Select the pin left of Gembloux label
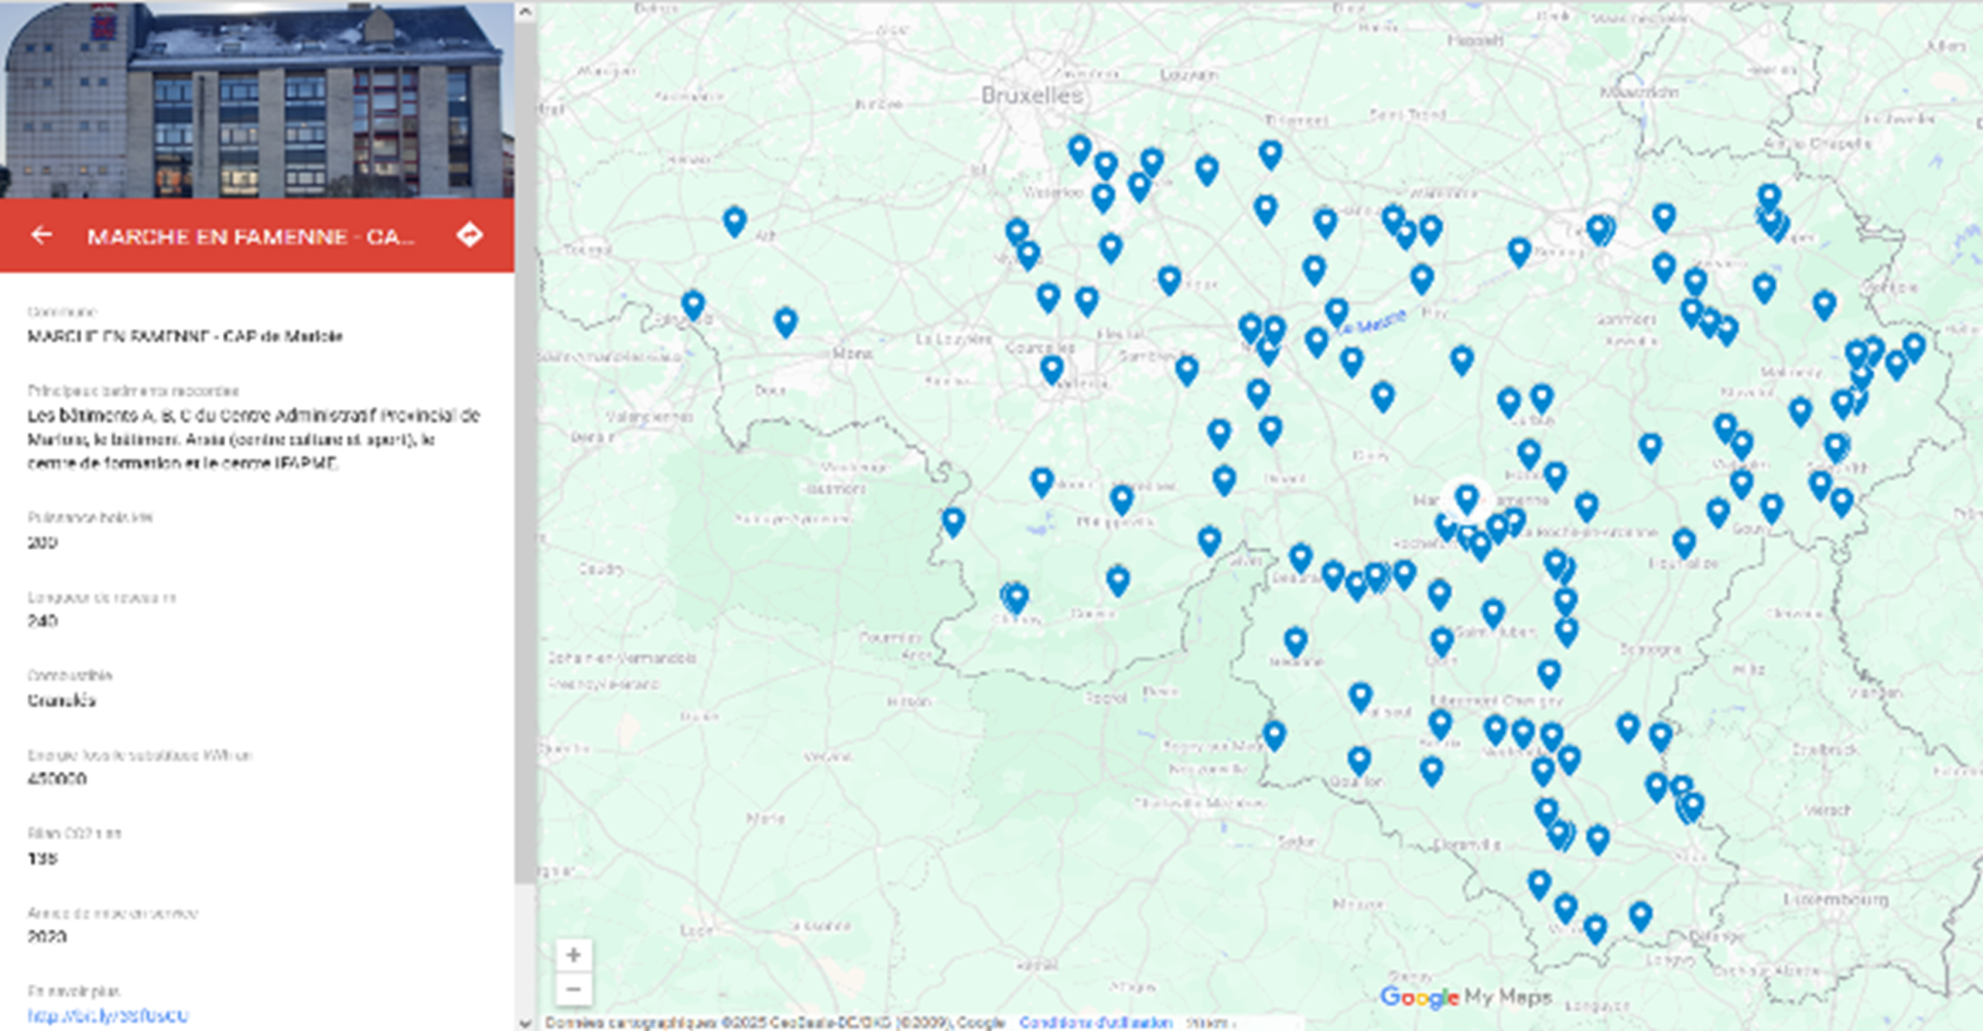 pyautogui.click(x=1169, y=280)
